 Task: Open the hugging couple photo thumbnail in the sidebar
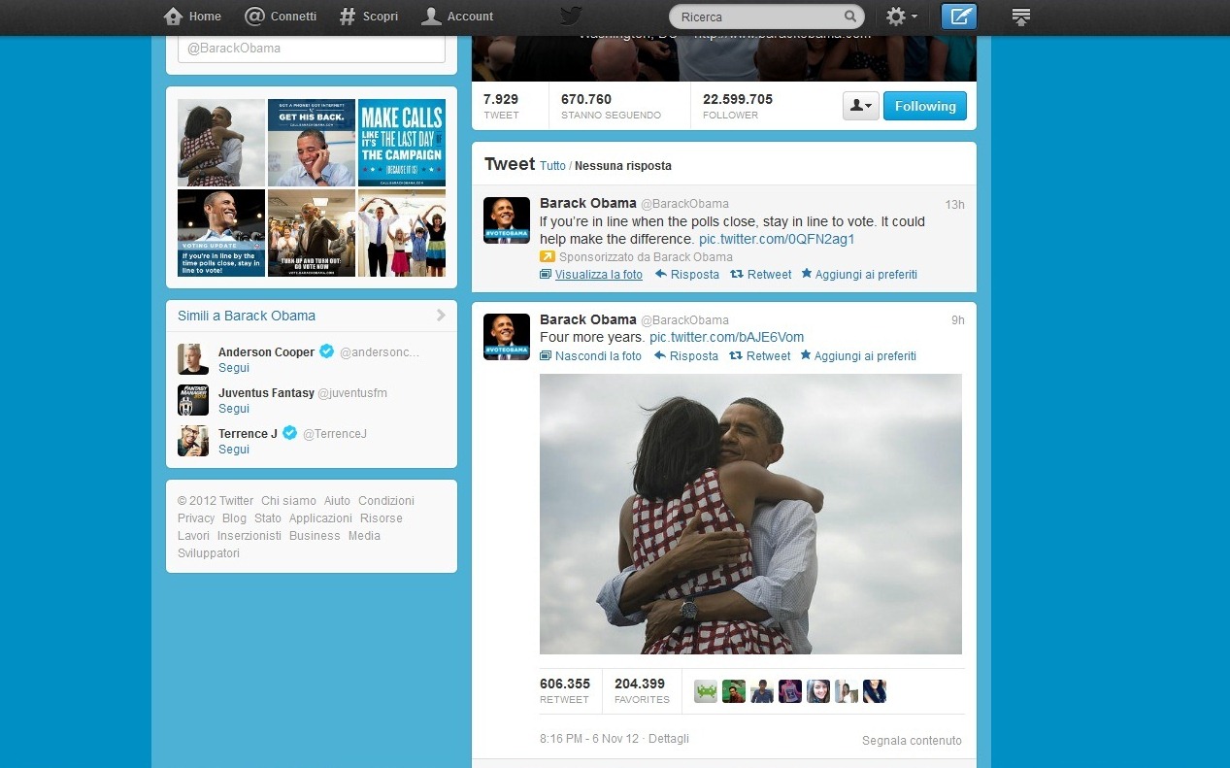click(221, 143)
